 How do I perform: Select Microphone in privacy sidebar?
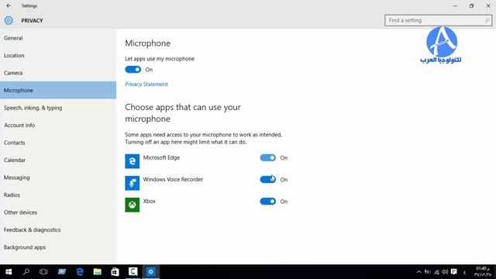pyautogui.click(x=58, y=90)
